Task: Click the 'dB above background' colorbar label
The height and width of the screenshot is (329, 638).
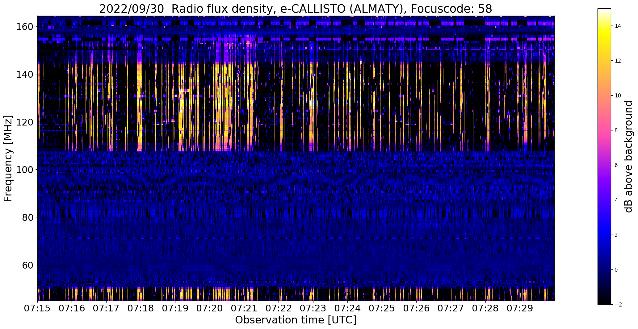Action: coord(628,157)
